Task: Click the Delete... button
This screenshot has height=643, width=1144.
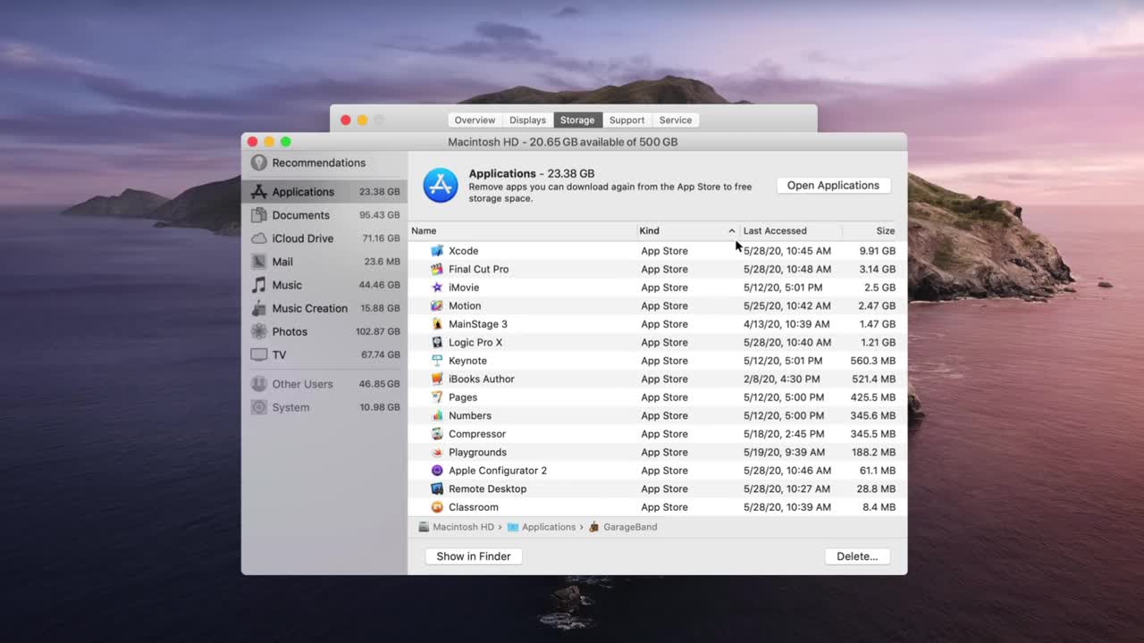Action: [x=857, y=556]
